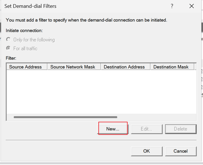Image resolution: width=203 pixels, height=165 pixels.
Task: Close the Set Demand-dial Filters dialog
Action: (x=192, y=6)
